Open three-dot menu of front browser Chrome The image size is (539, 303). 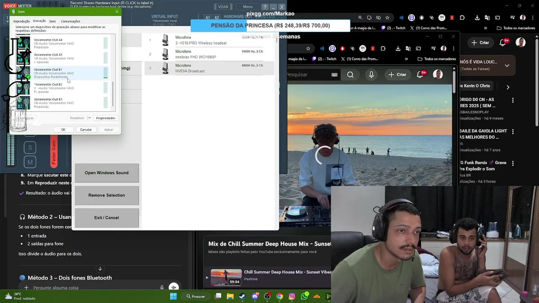453,48
